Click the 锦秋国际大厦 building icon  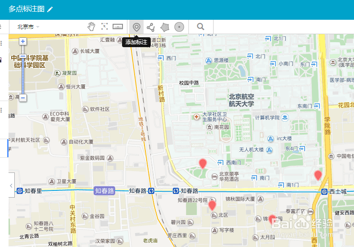click(260, 199)
